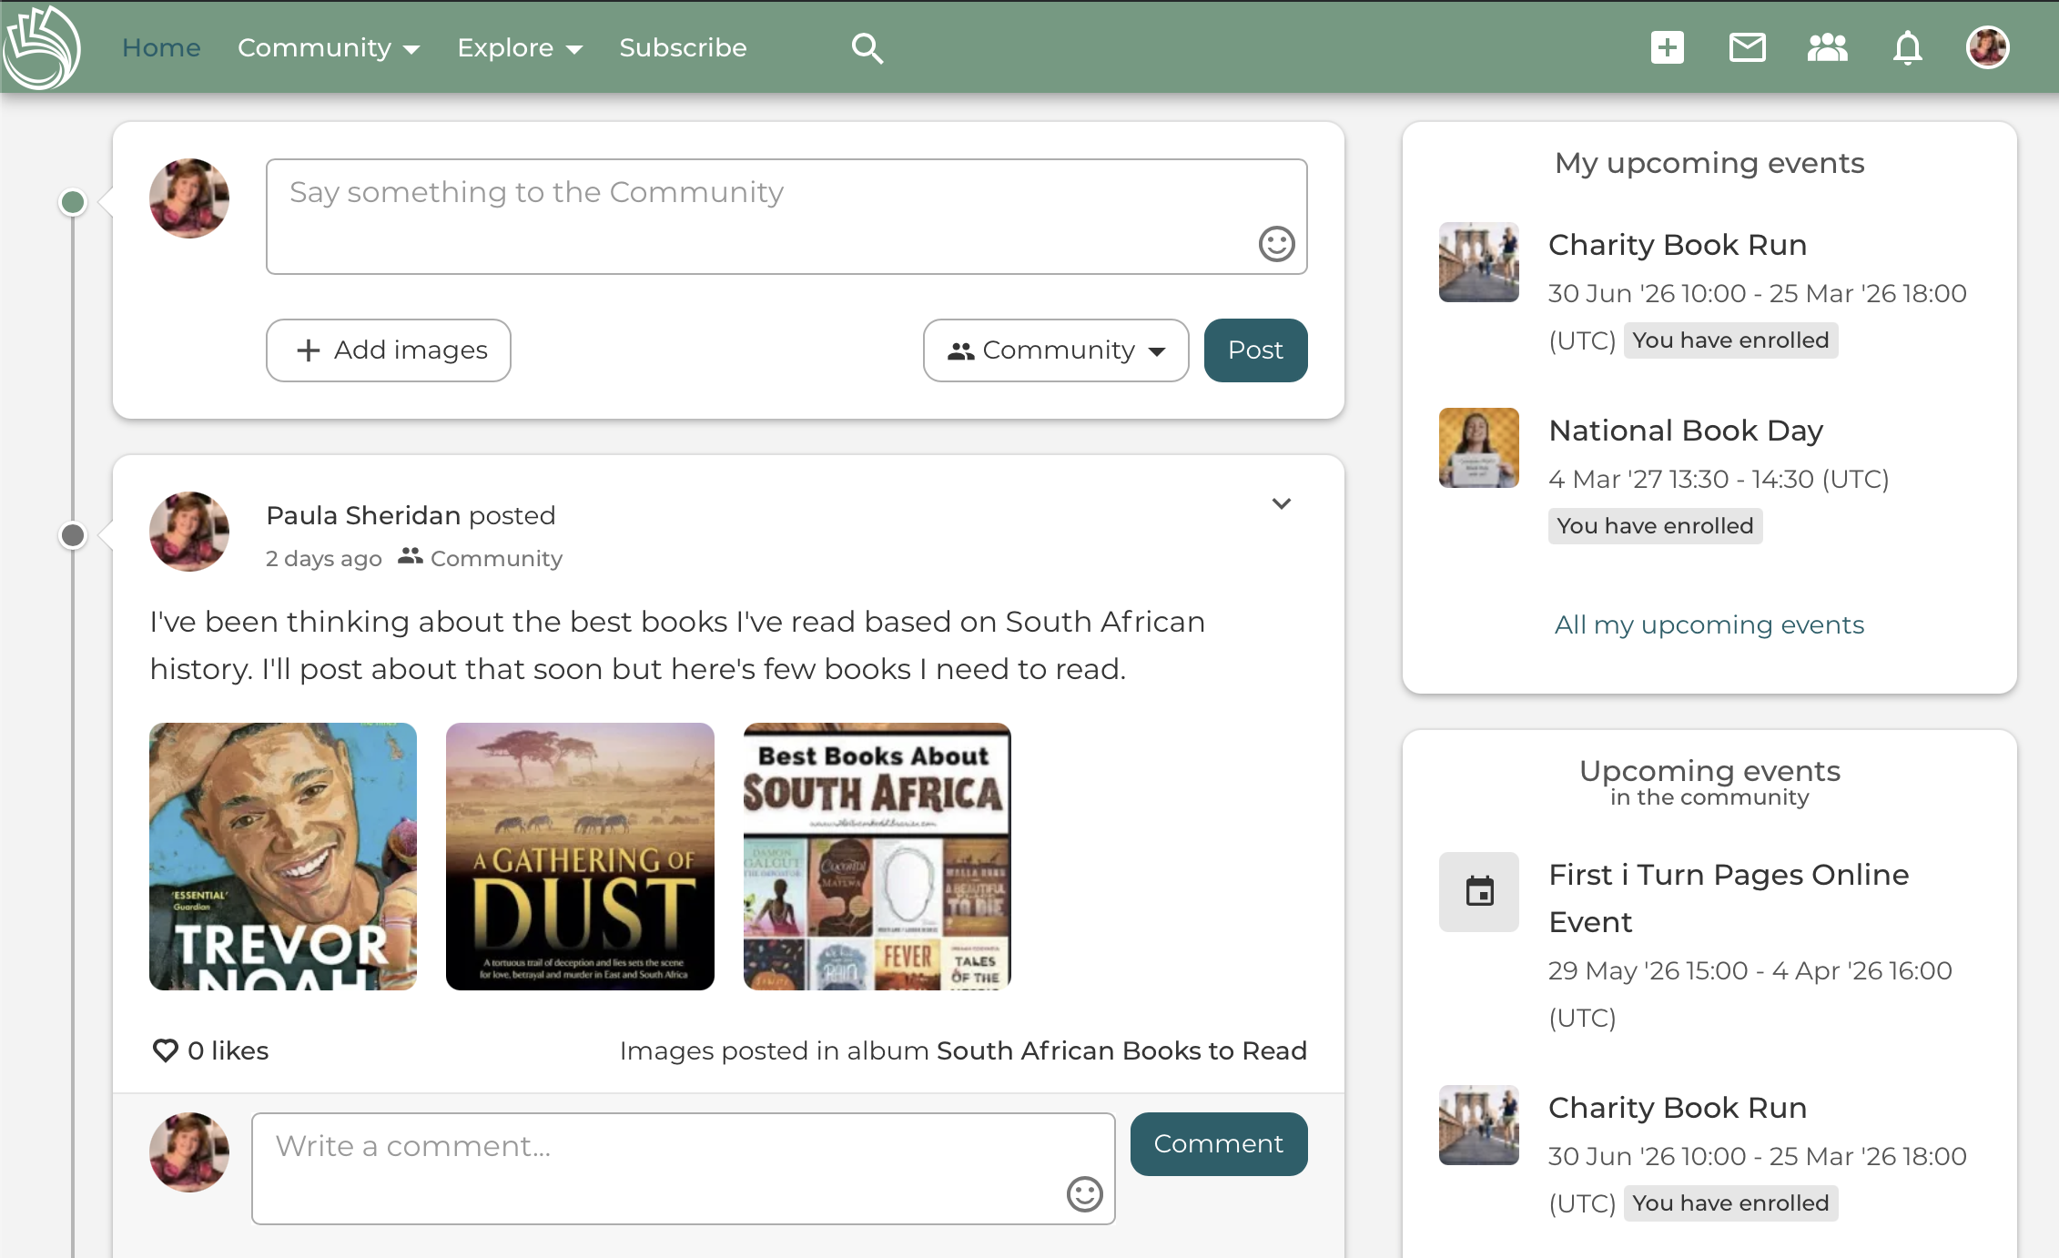2059x1258 pixels.
Task: Open the Trevor Noah book cover image
Action: point(283,857)
